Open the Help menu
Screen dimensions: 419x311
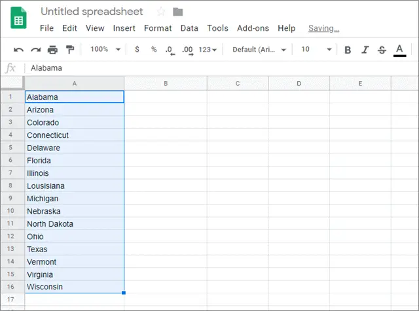287,28
